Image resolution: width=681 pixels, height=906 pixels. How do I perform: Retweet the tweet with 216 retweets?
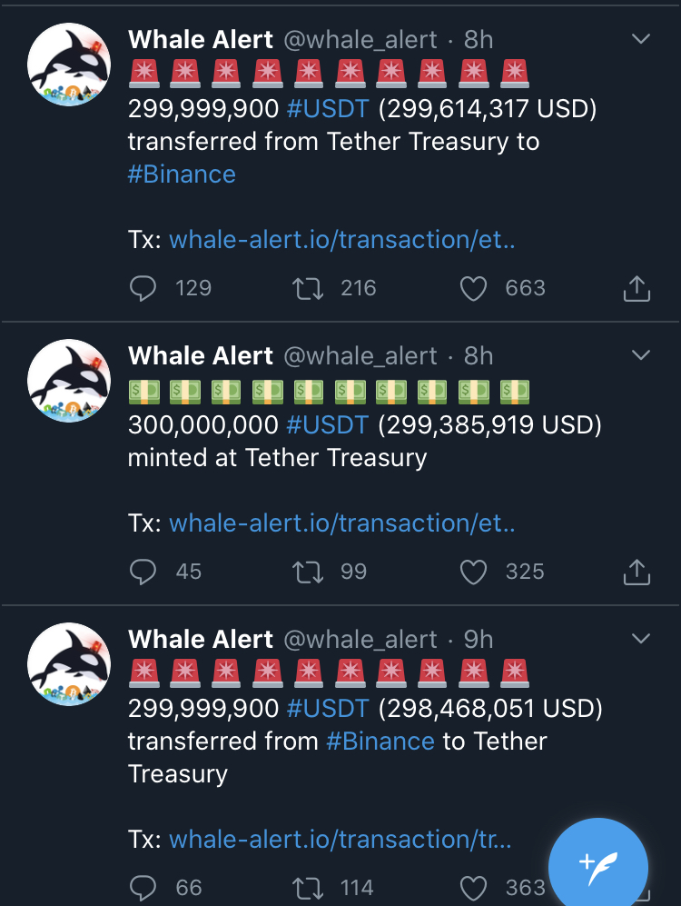[x=308, y=288]
